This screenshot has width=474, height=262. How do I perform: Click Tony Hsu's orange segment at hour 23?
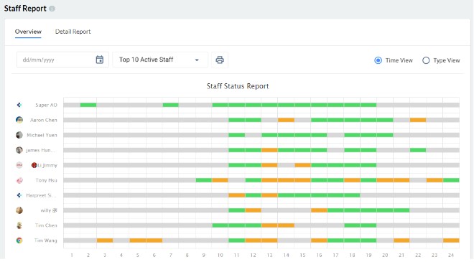click(434, 180)
